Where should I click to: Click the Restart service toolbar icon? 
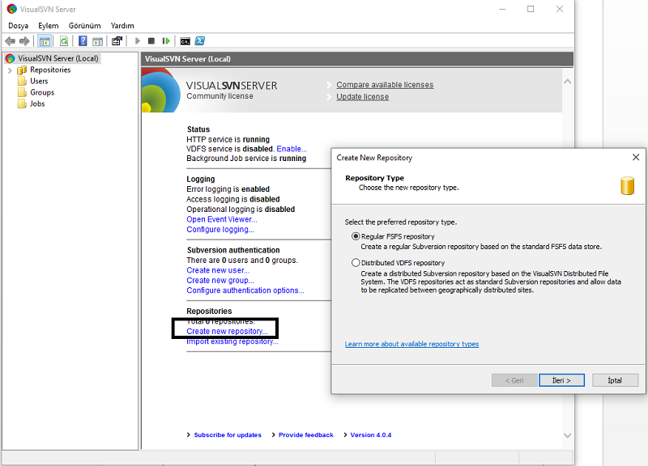(x=165, y=40)
